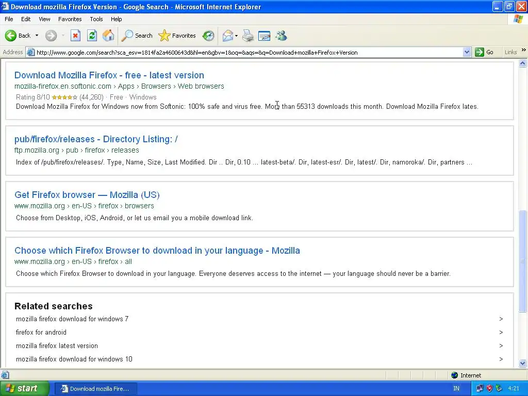
Task: Open the Favorites menu
Action: click(70, 19)
